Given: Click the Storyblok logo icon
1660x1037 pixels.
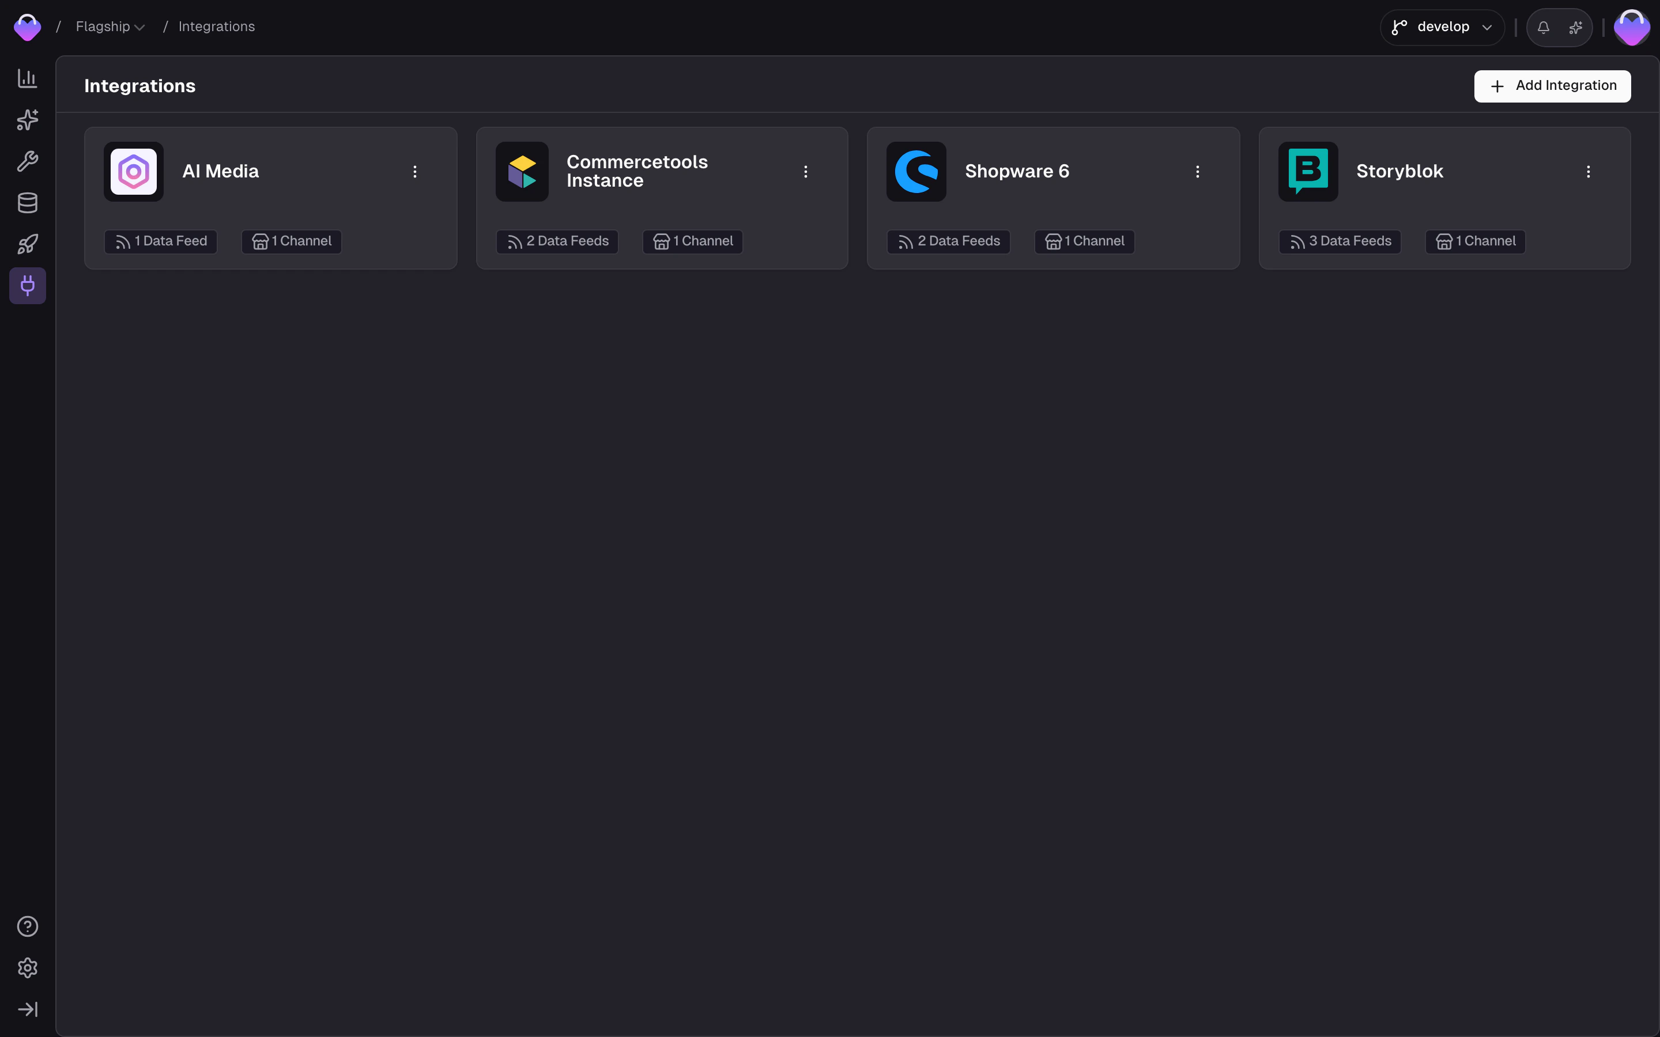Looking at the screenshot, I should [1308, 172].
